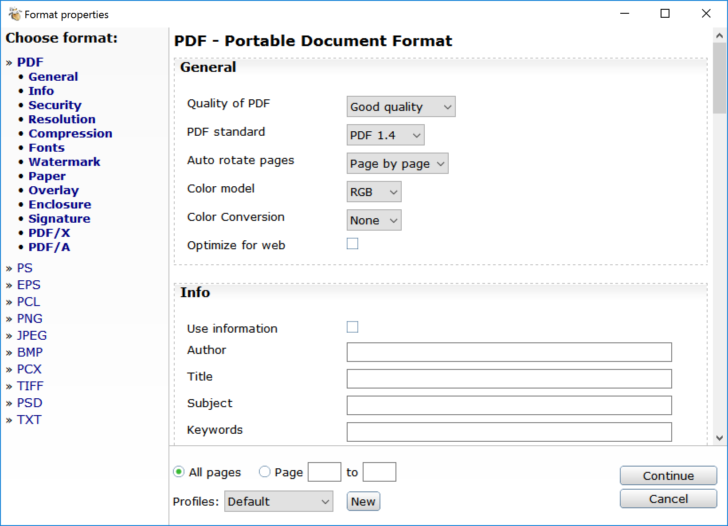
Task: Go to Enclosure settings
Action: pyautogui.click(x=60, y=204)
